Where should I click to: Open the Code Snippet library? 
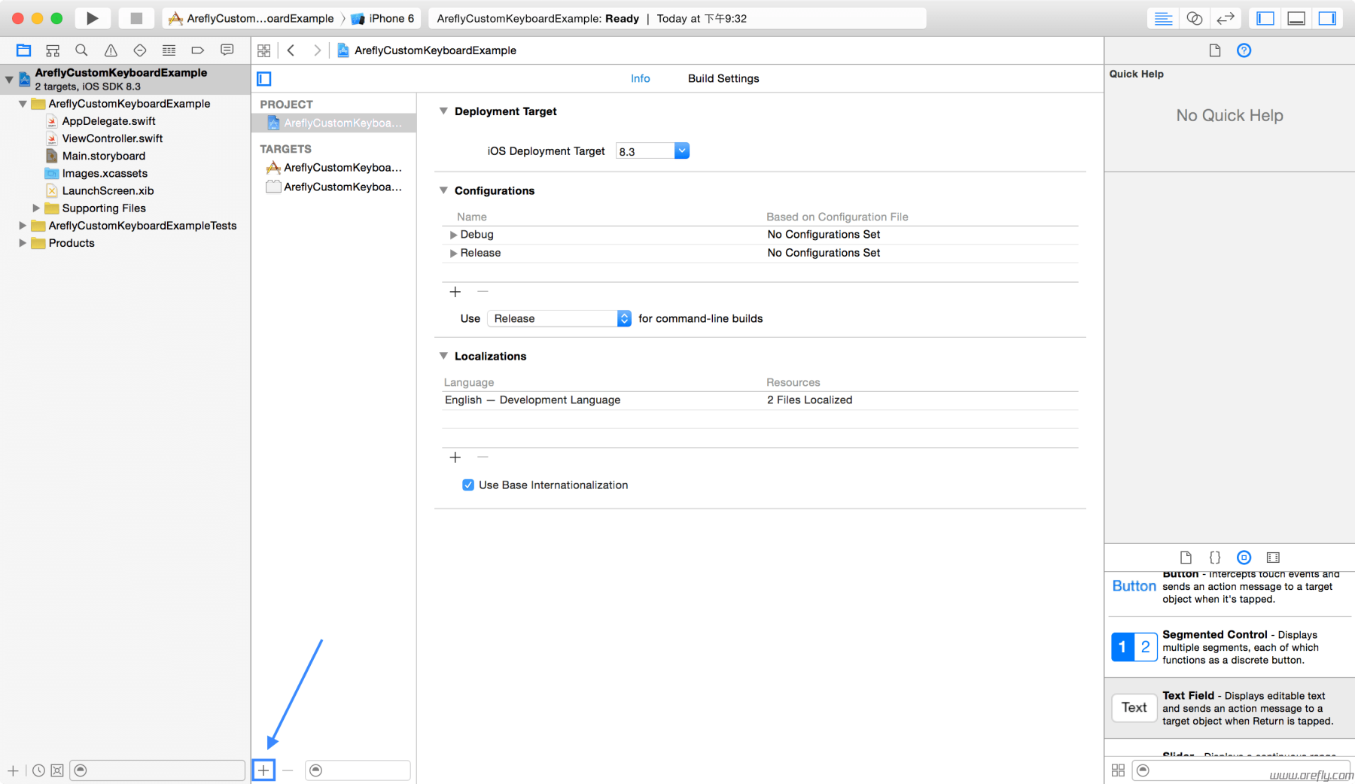click(1215, 558)
